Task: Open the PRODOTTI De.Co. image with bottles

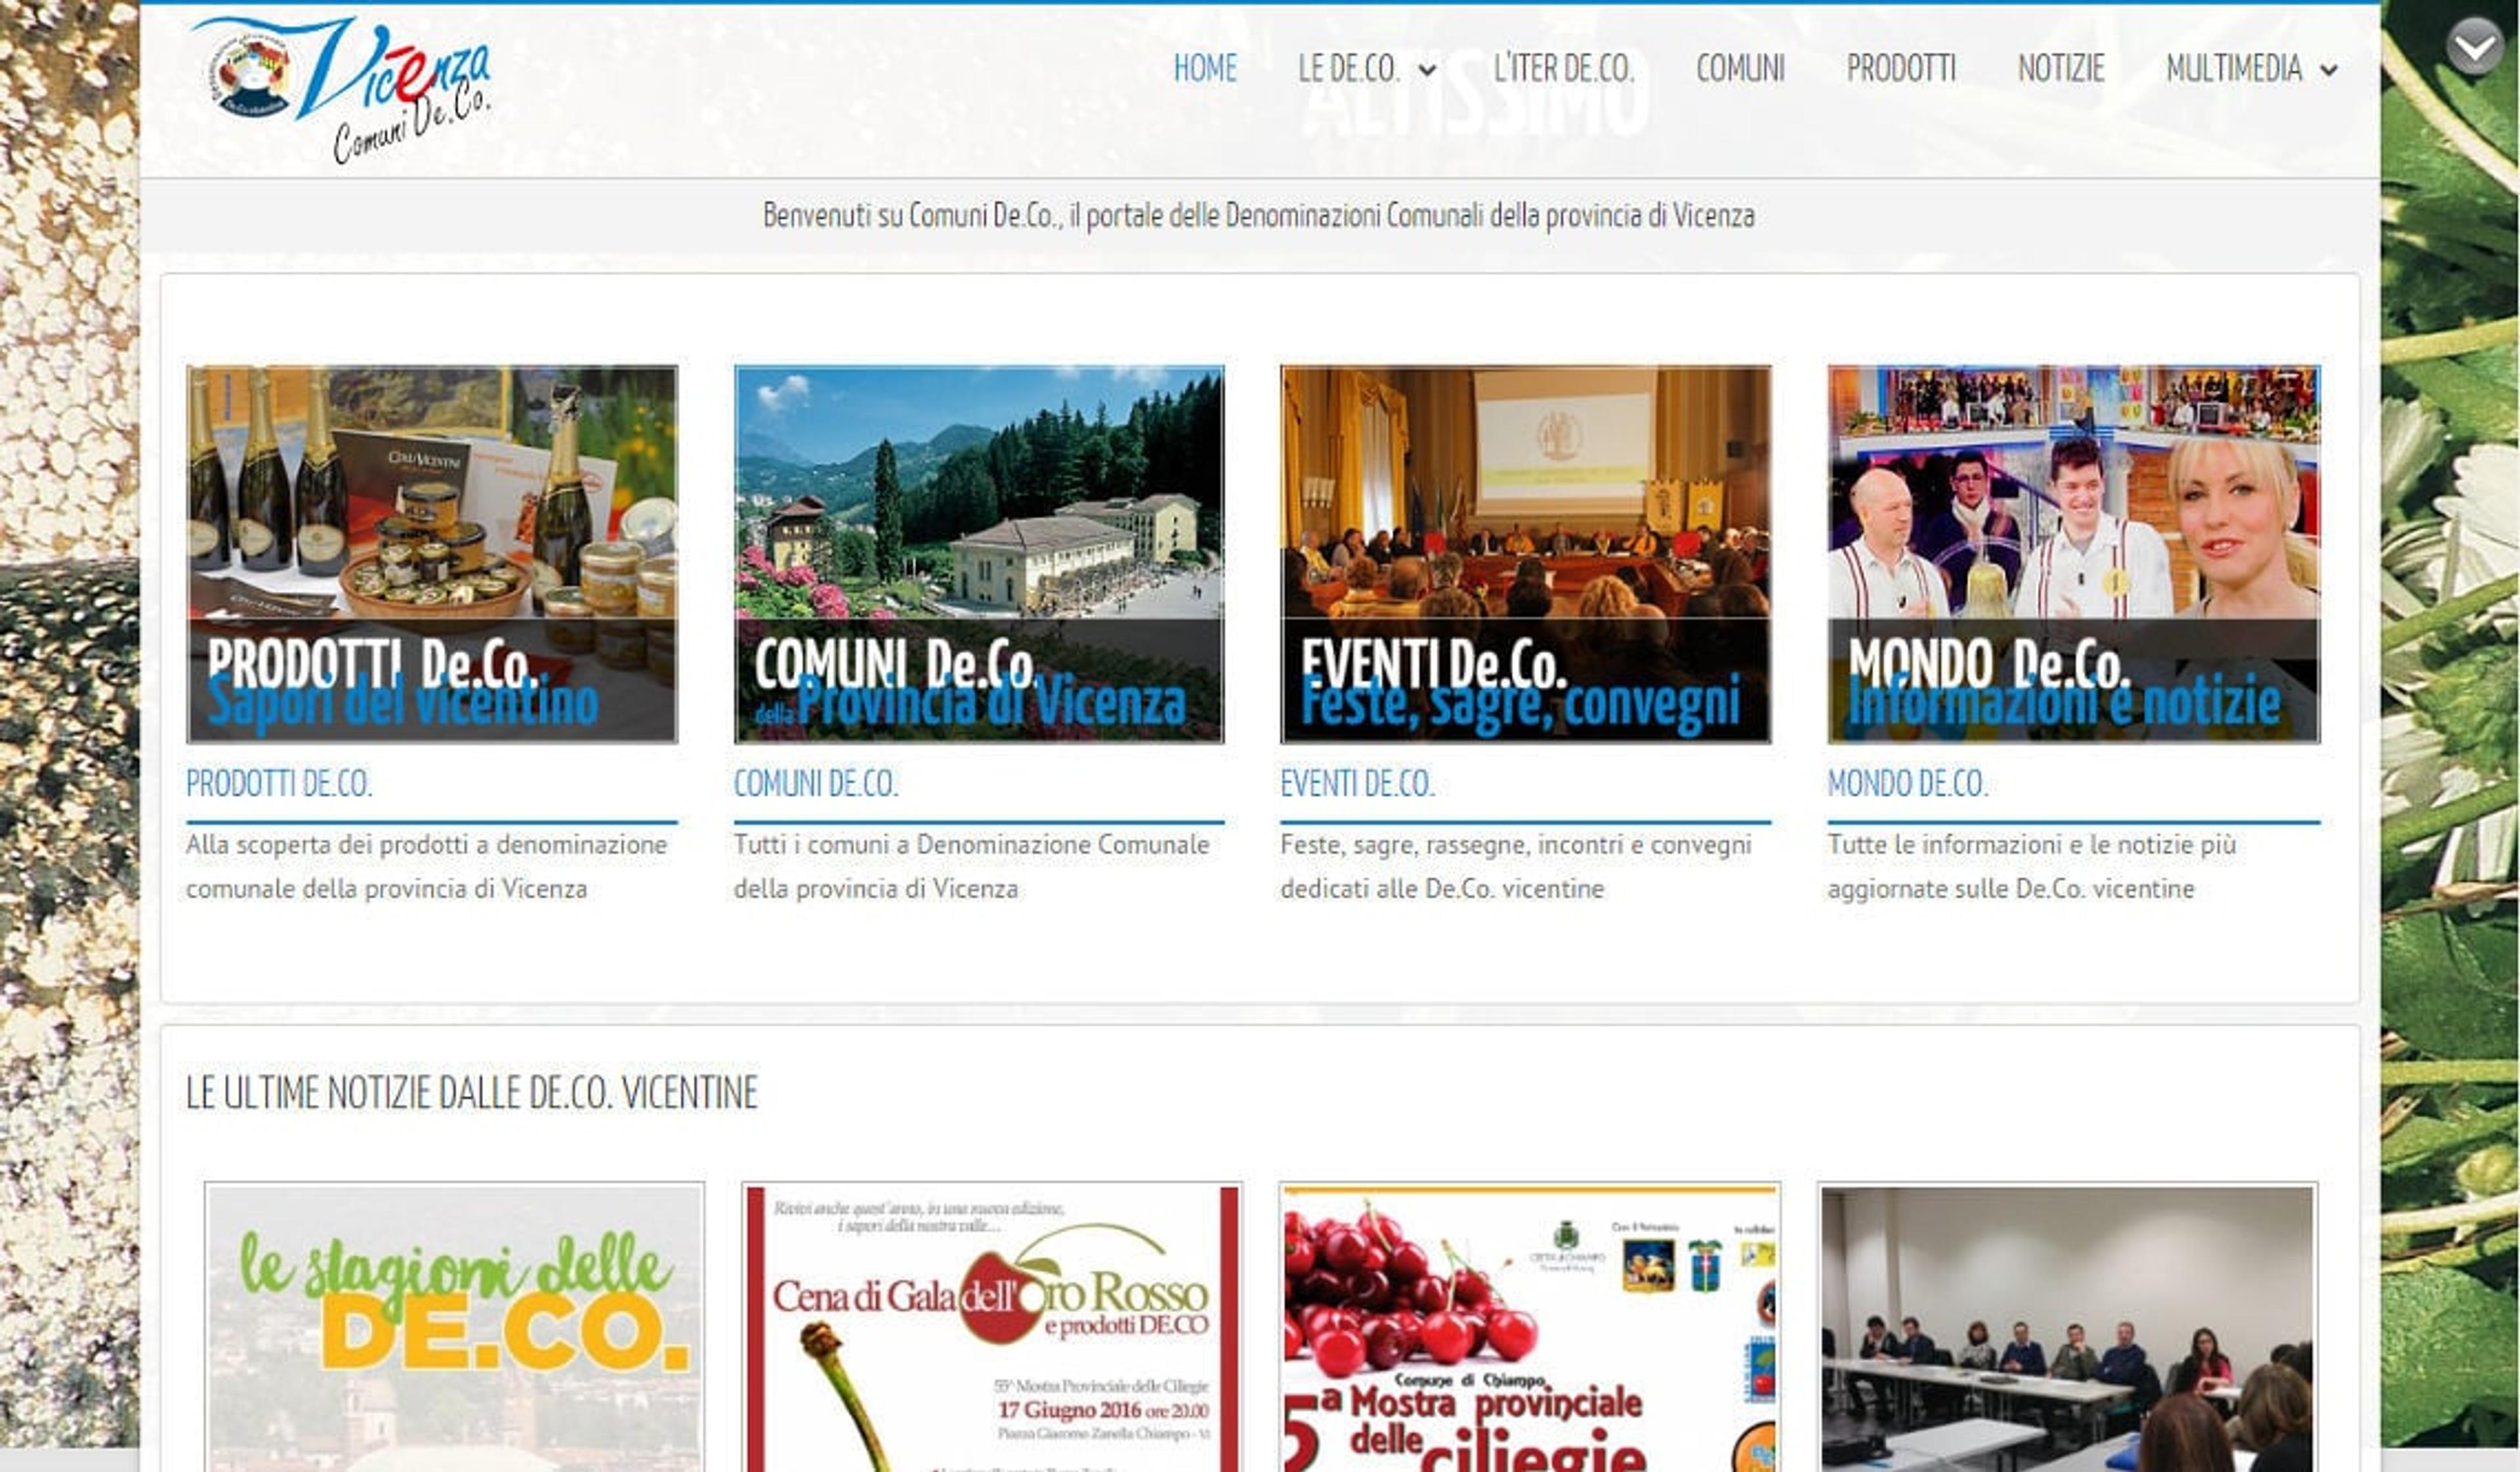Action: [x=432, y=554]
